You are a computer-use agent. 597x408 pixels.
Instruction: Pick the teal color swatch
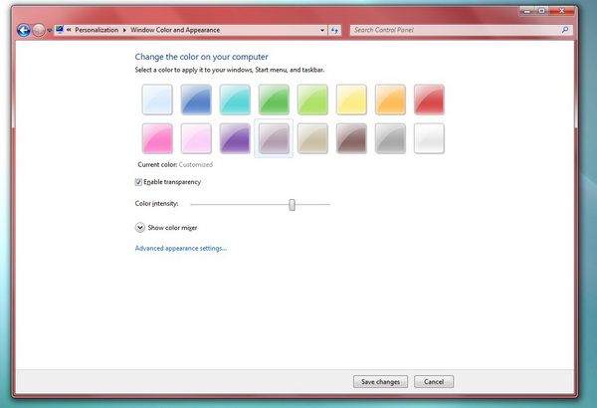(x=235, y=100)
